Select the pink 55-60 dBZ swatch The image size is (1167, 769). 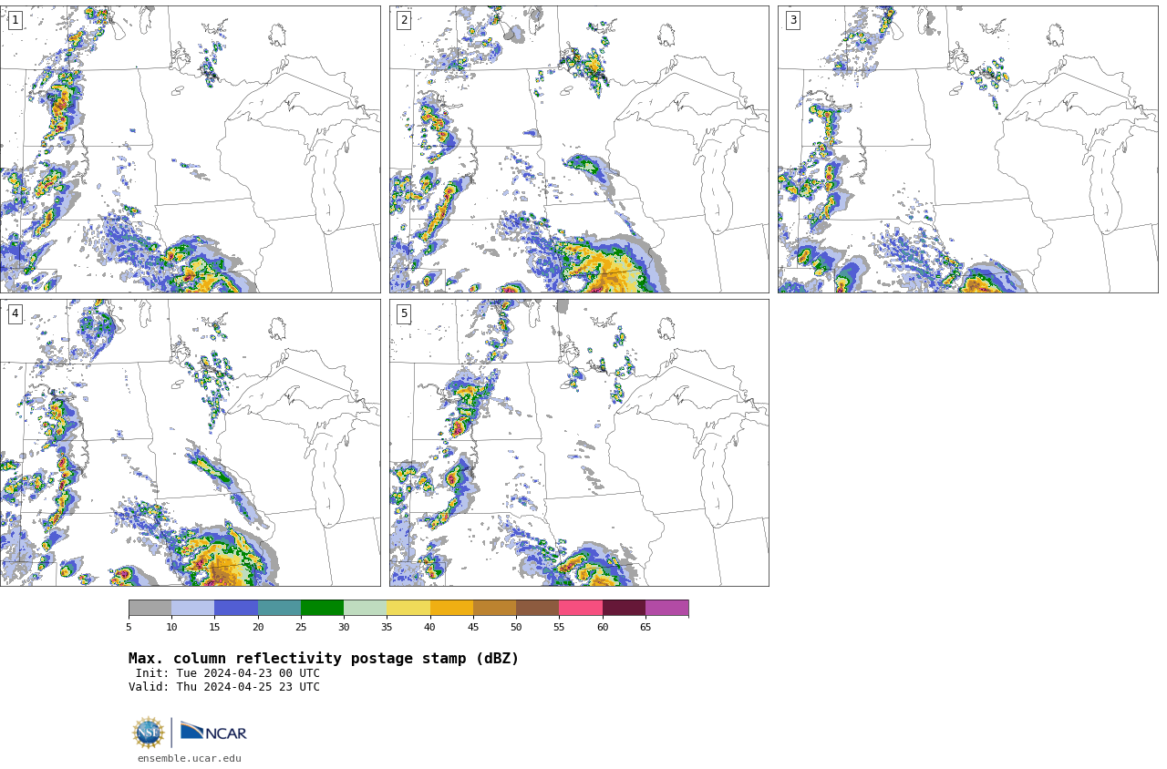(x=581, y=608)
